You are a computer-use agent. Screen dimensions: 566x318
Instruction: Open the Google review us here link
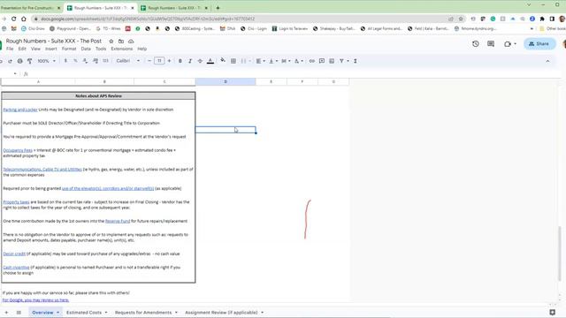tap(35, 300)
